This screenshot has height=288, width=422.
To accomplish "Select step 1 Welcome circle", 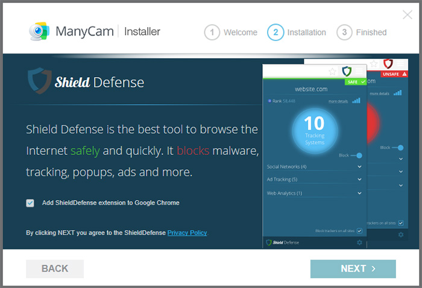I will [x=212, y=33].
